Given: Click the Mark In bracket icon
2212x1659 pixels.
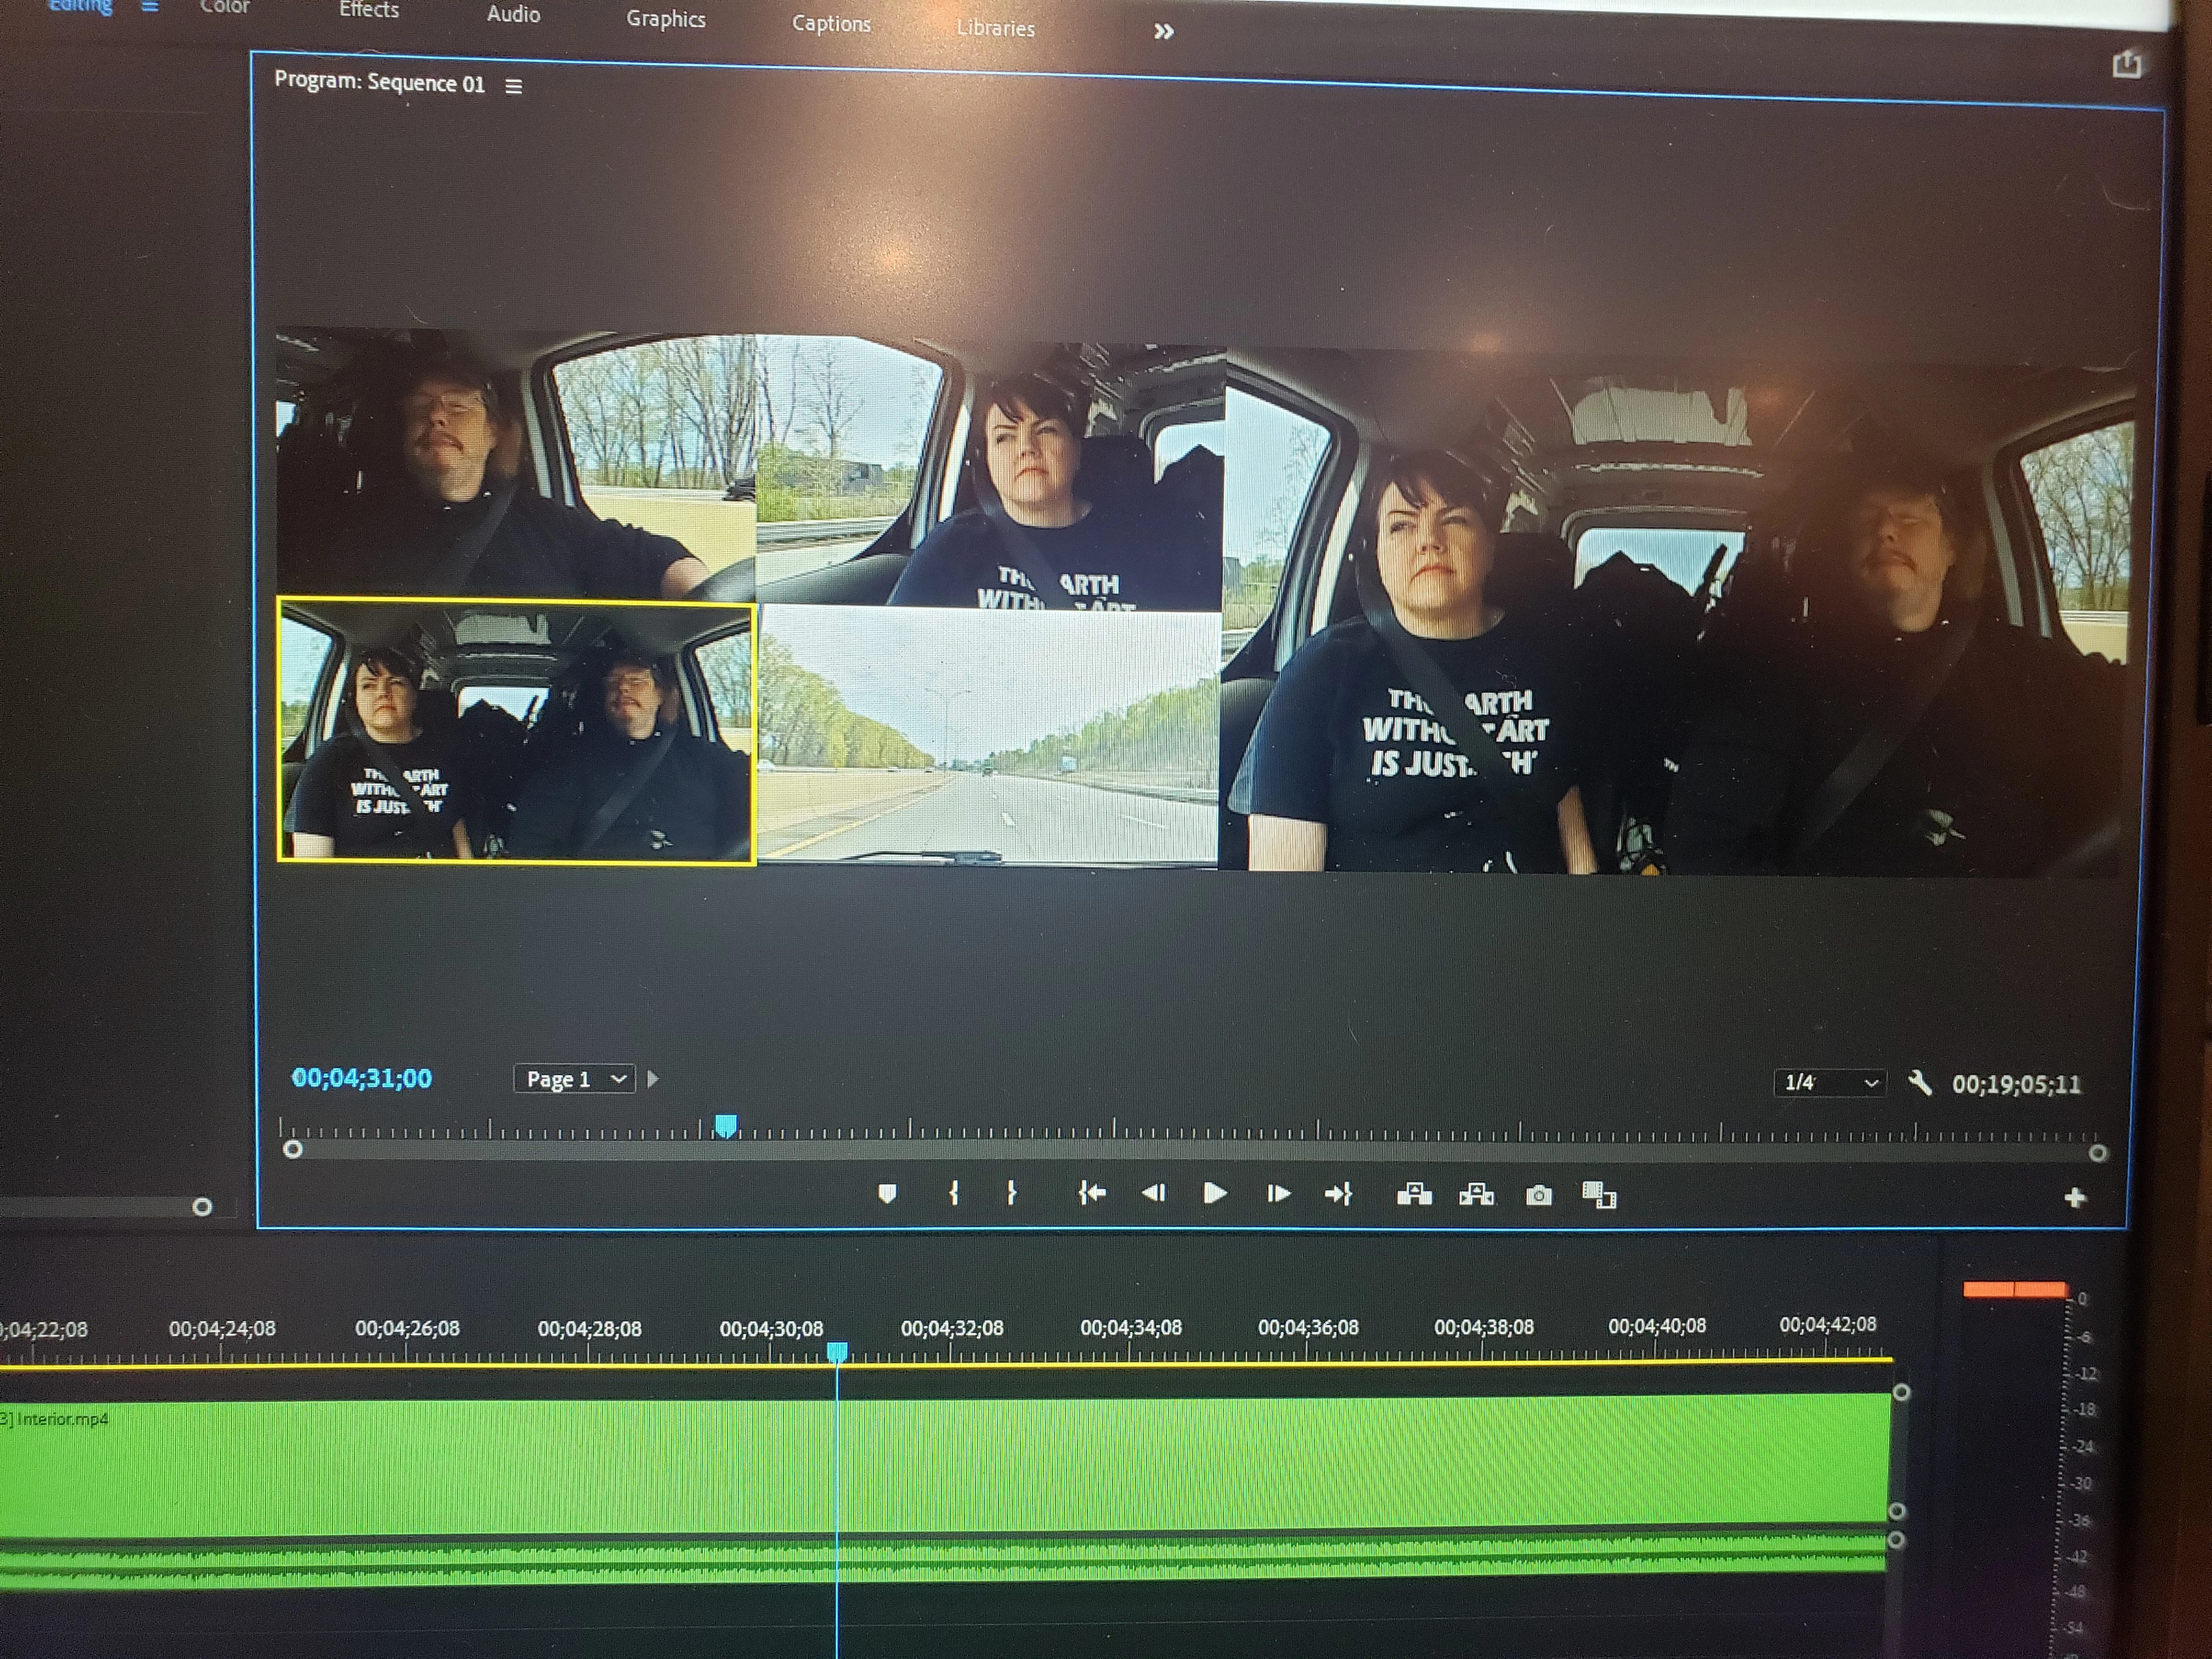Looking at the screenshot, I should [x=954, y=1193].
